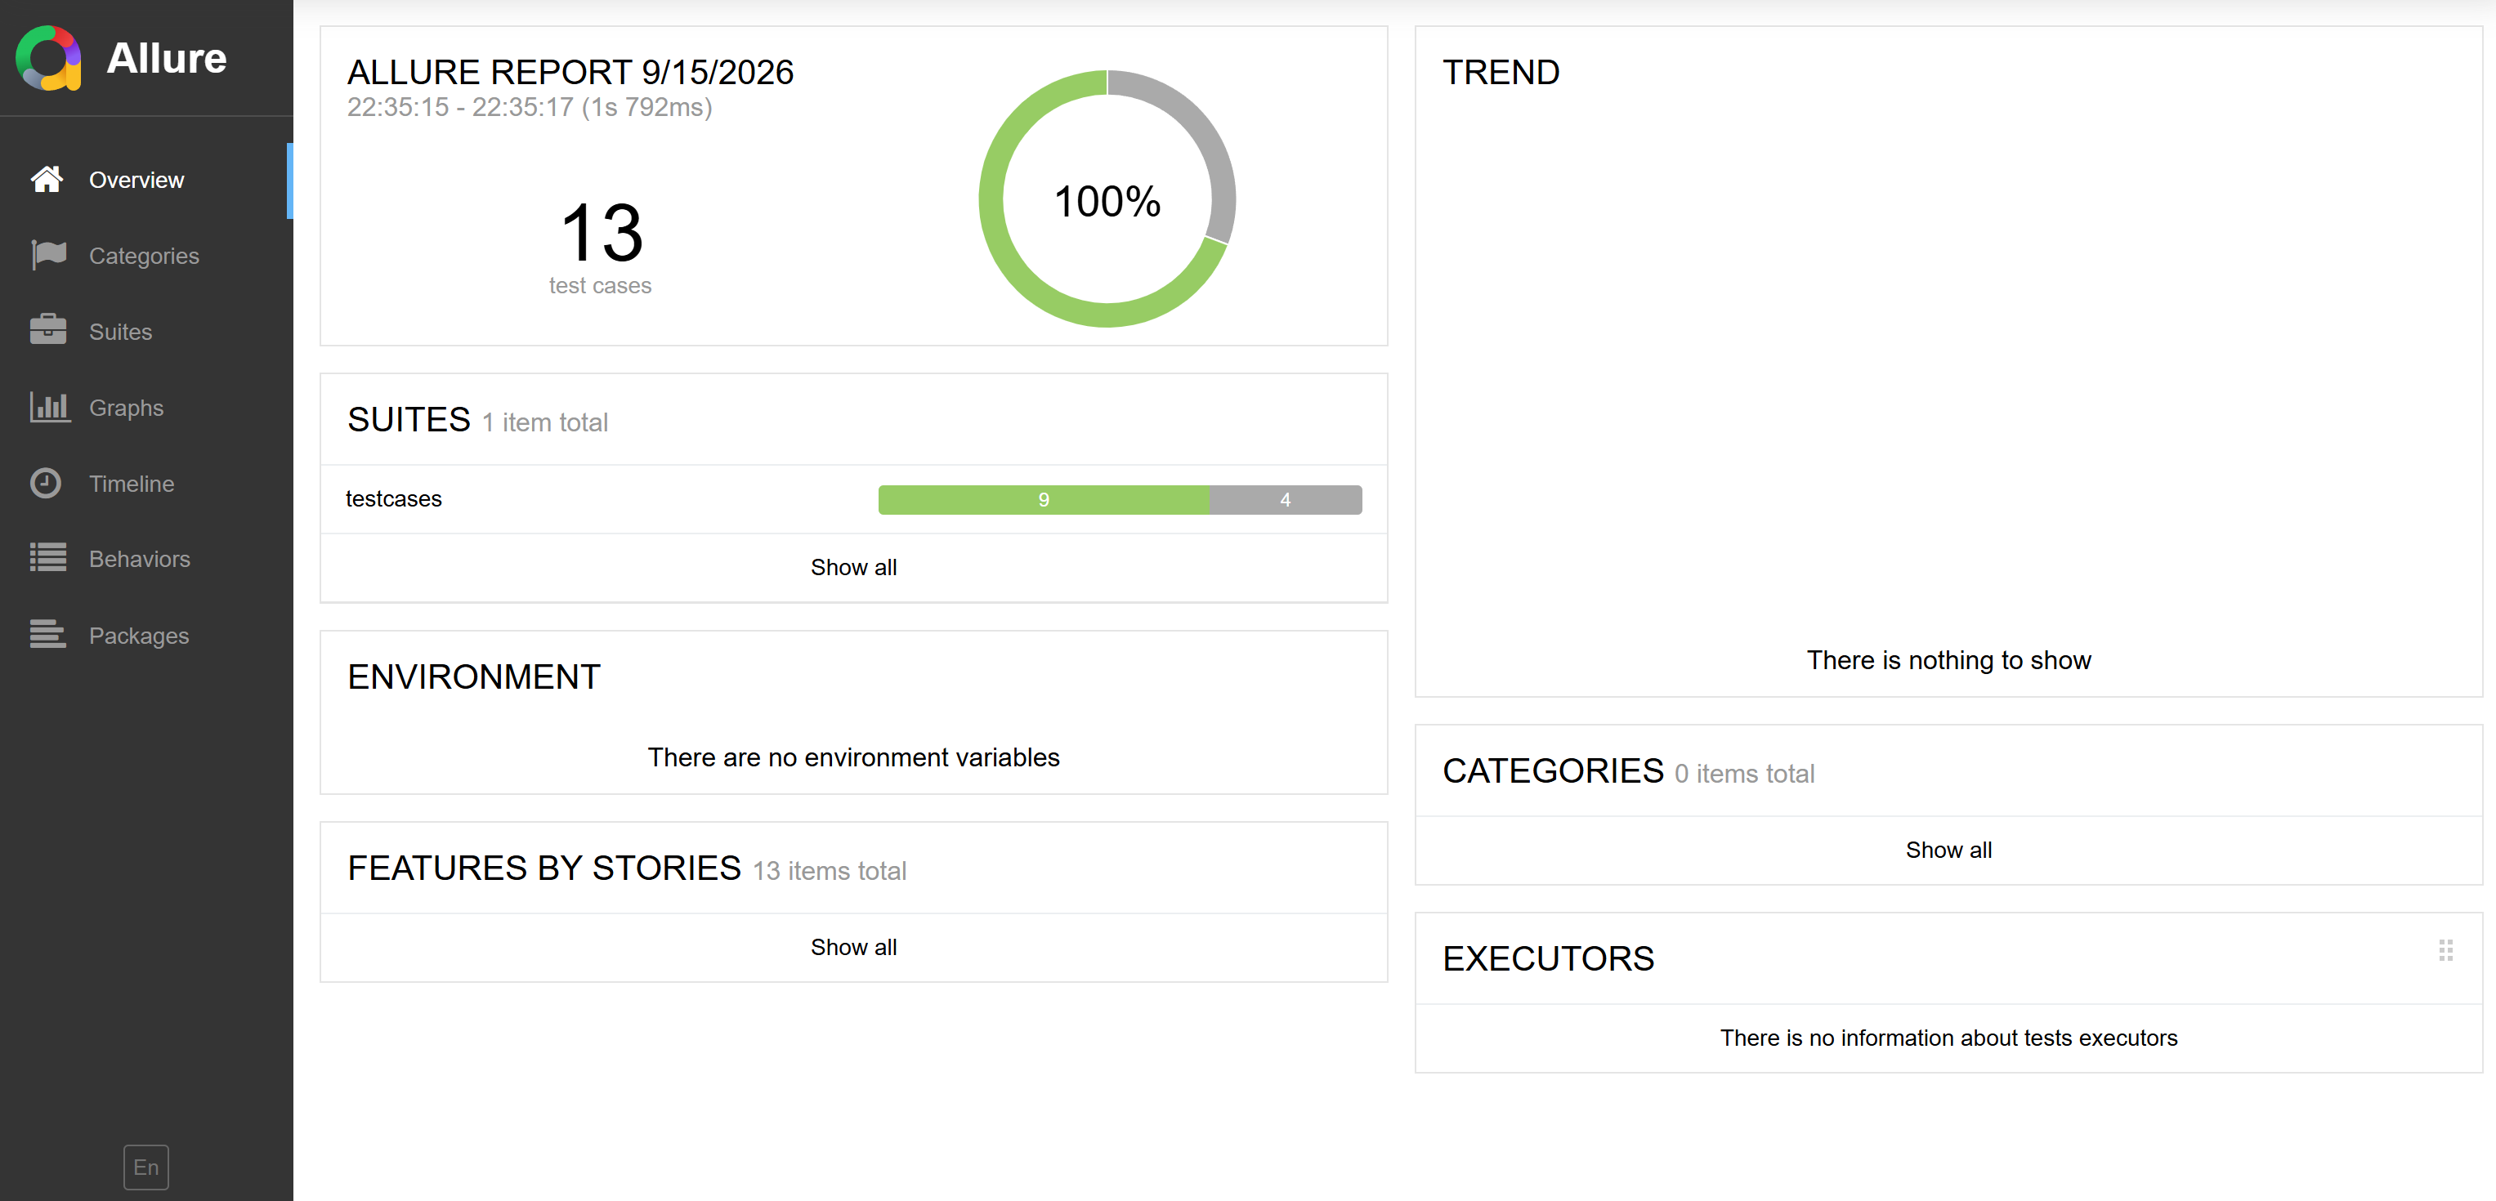Click the '1 item total' label

[x=544, y=423]
